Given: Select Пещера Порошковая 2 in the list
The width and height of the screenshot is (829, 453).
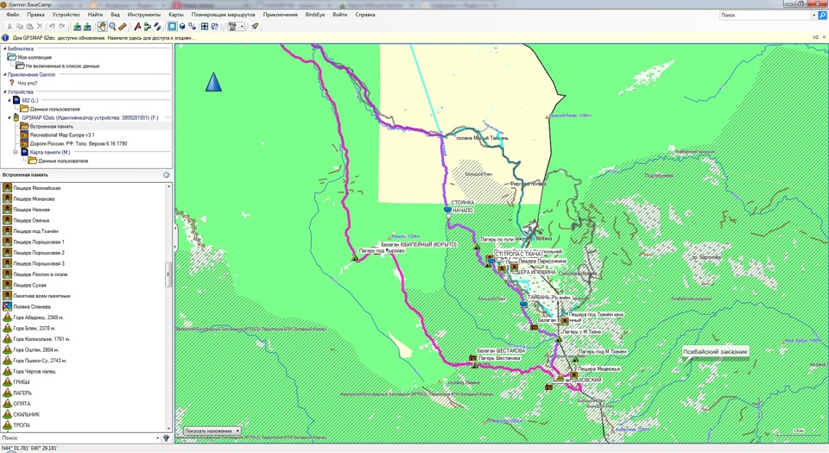Looking at the screenshot, I should 39,252.
